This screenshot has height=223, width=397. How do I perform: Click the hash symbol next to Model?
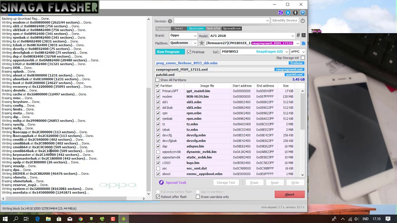click(298, 35)
